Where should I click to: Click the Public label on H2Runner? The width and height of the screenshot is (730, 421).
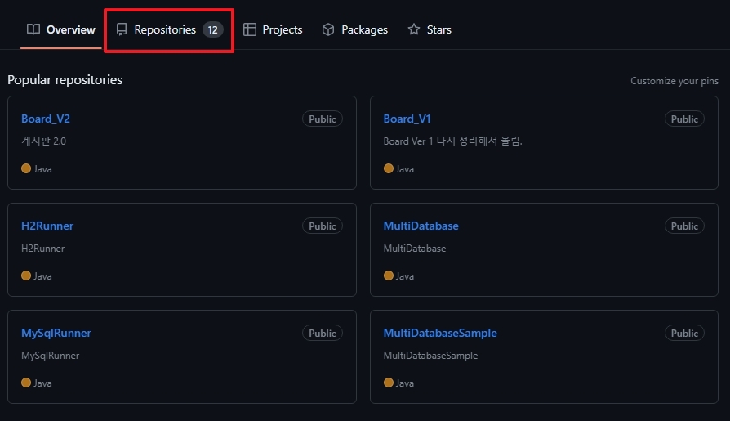323,226
